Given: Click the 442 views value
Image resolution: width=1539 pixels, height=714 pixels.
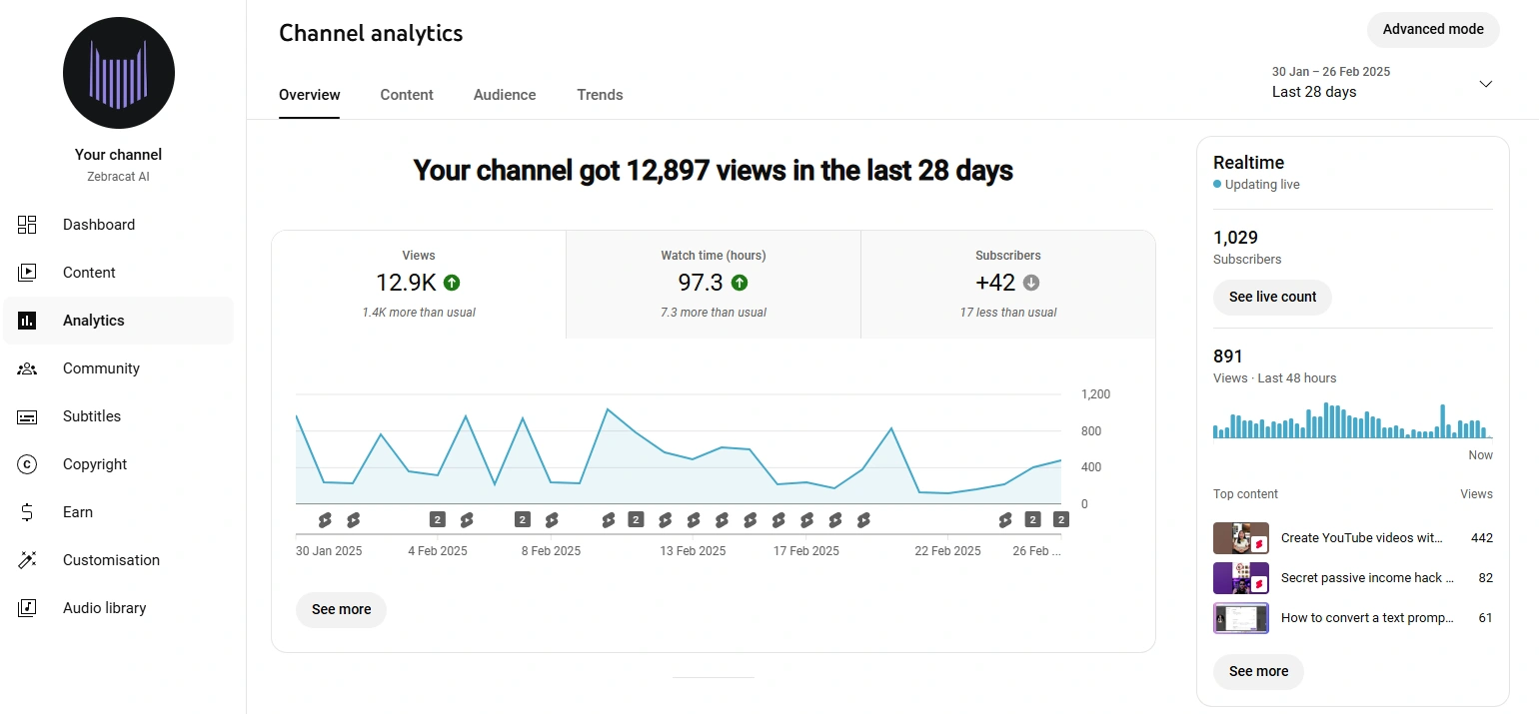Looking at the screenshot, I should (1482, 538).
